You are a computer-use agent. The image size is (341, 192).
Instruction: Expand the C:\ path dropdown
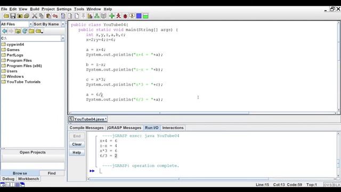click(63, 38)
